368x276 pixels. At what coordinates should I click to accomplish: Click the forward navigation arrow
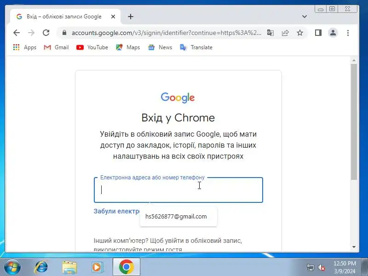[x=31, y=33]
